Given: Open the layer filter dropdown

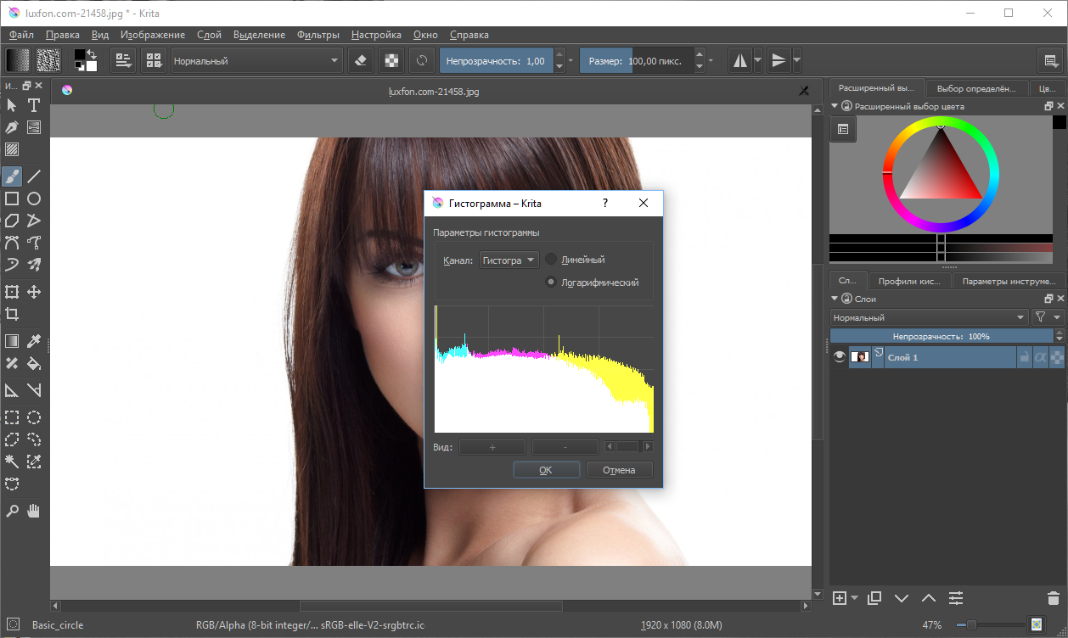Looking at the screenshot, I should 1048,317.
